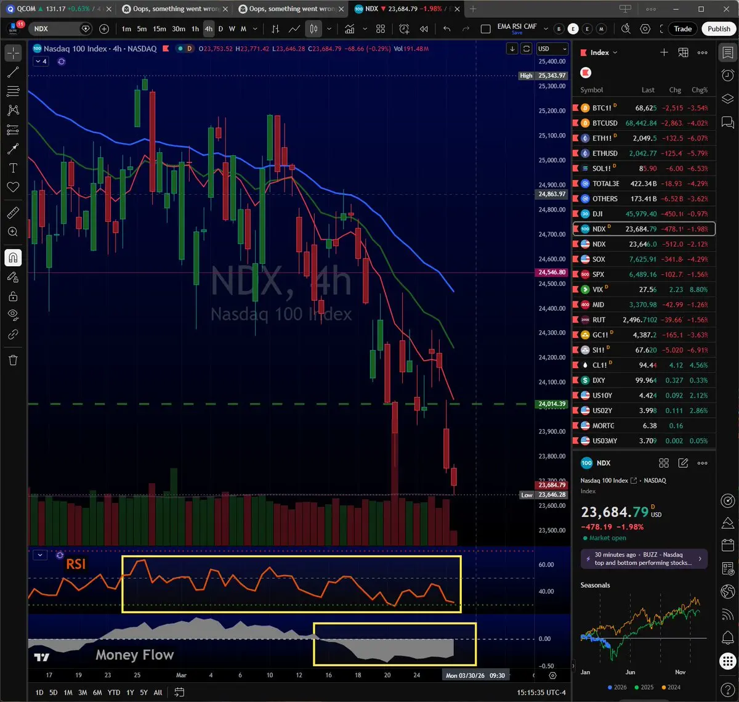Edit the NDX details note icon
The height and width of the screenshot is (702, 739).
(683, 463)
